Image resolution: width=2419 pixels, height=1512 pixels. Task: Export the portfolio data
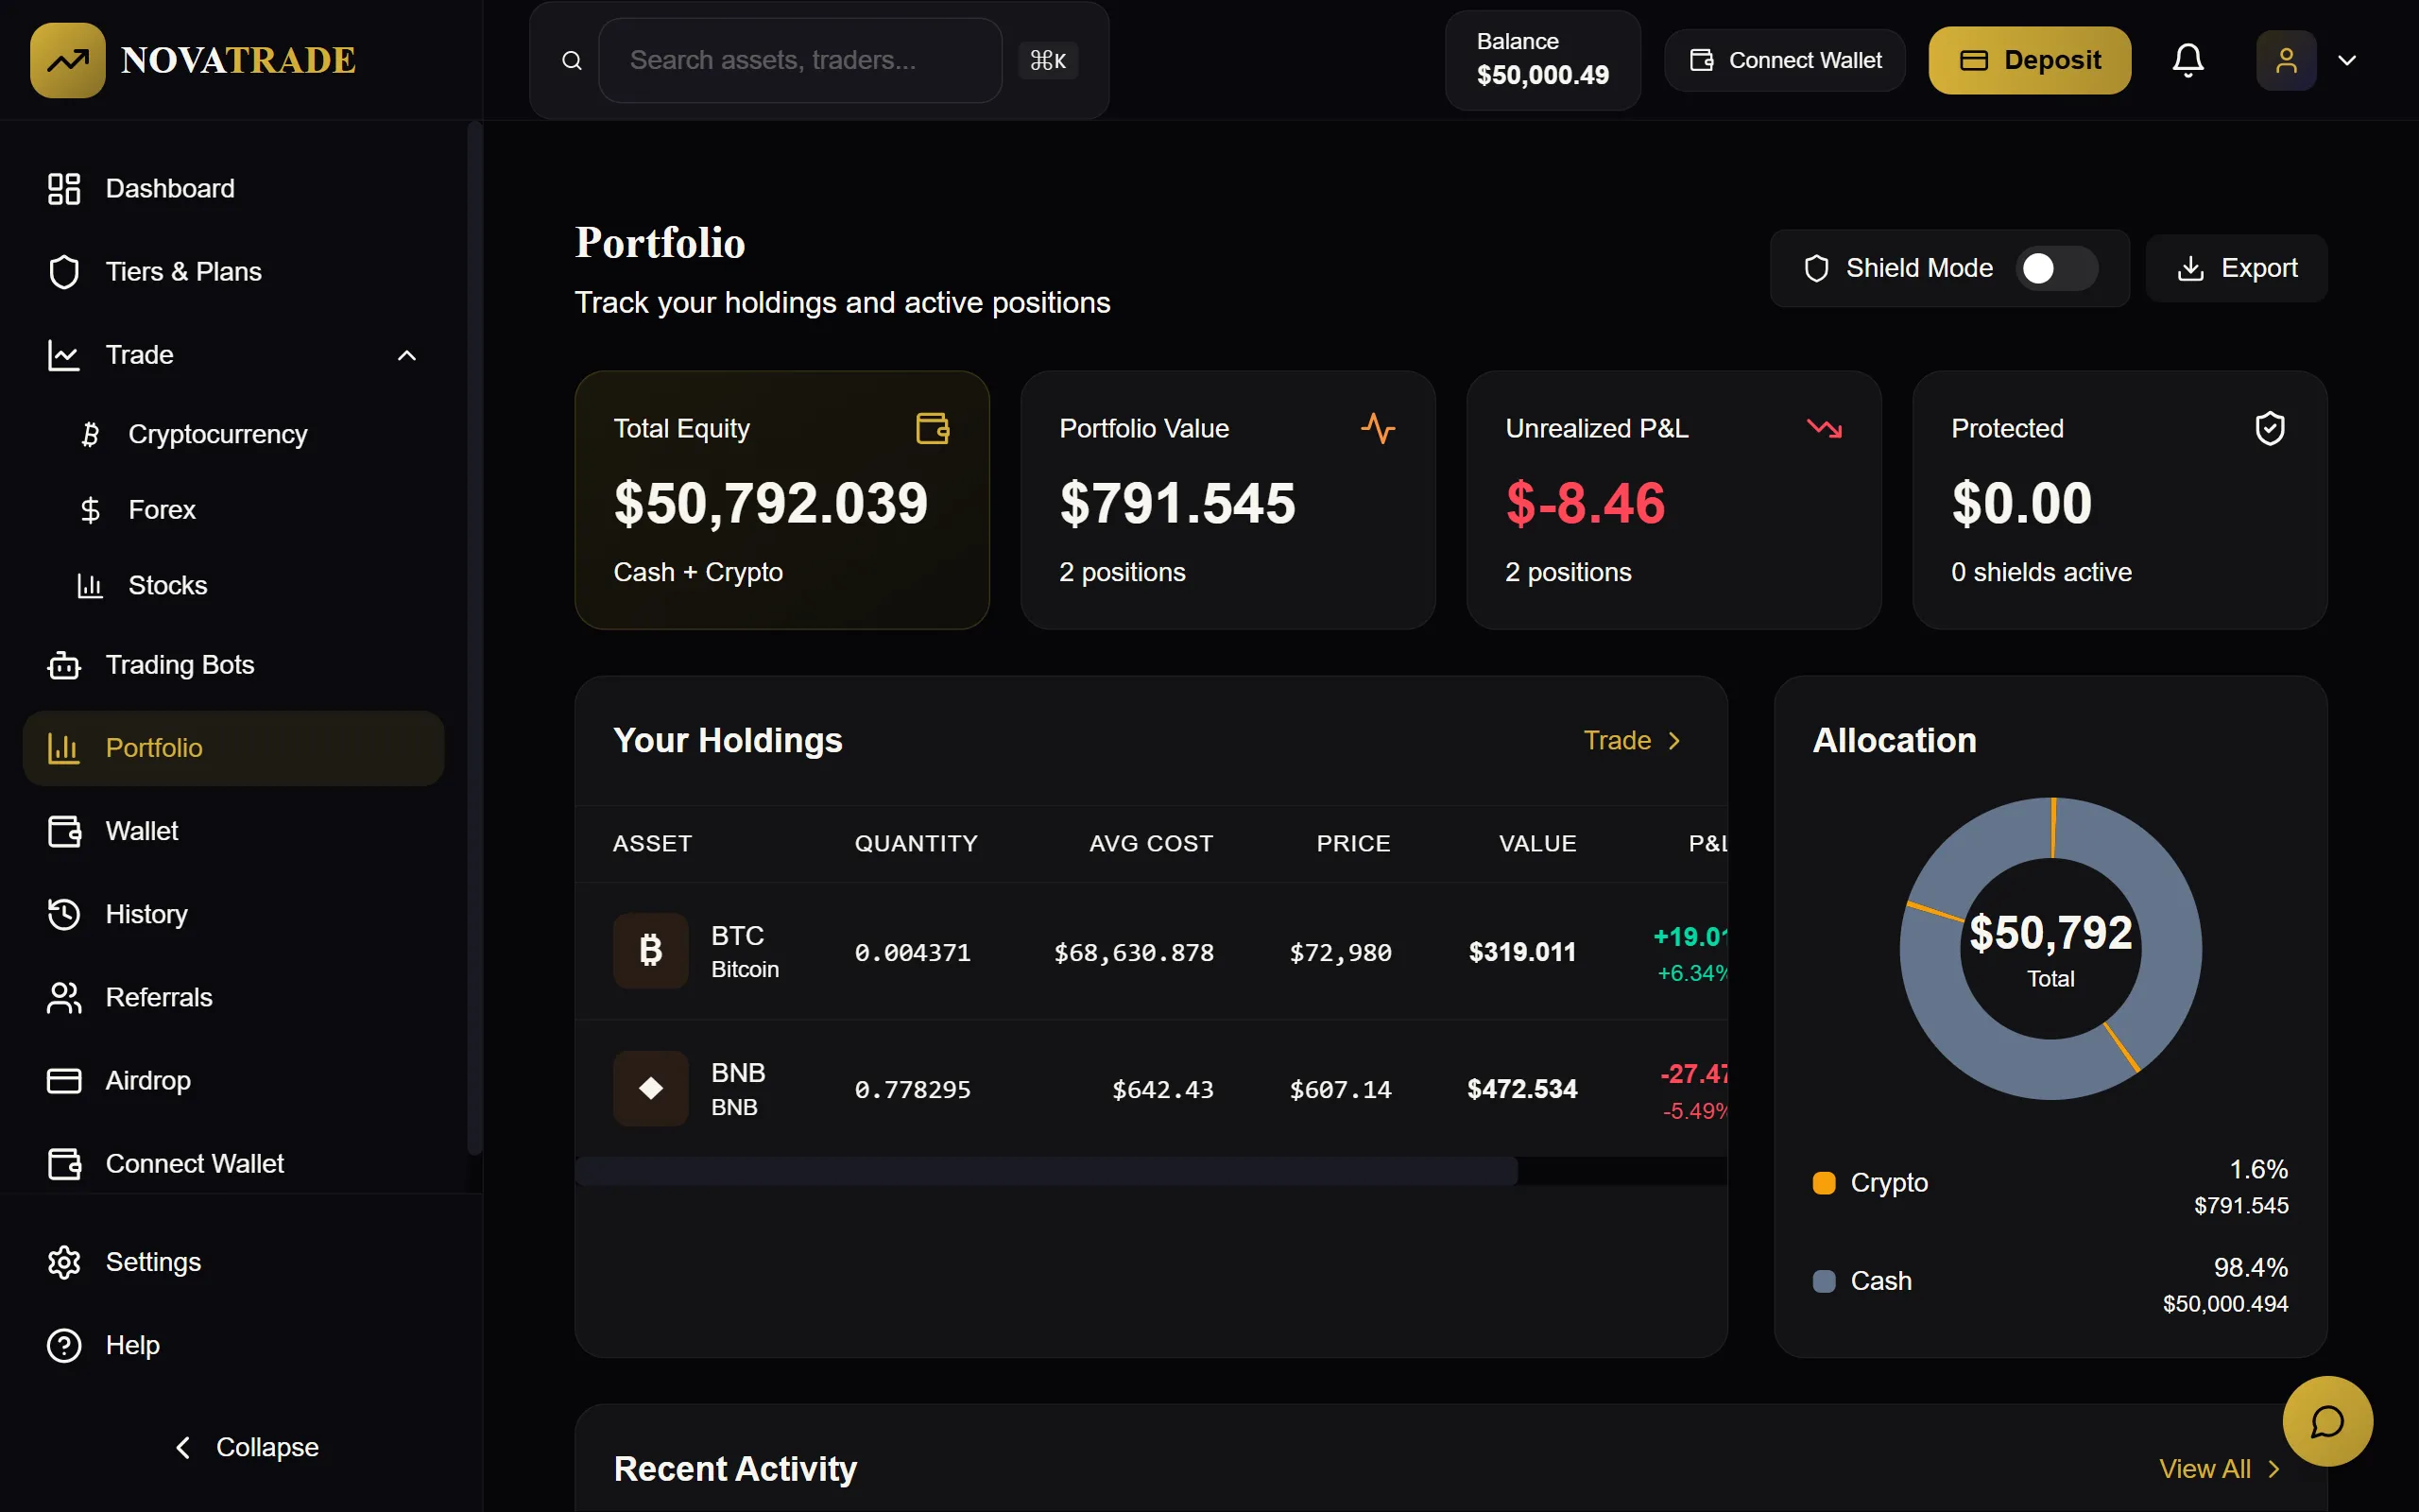(x=2236, y=268)
